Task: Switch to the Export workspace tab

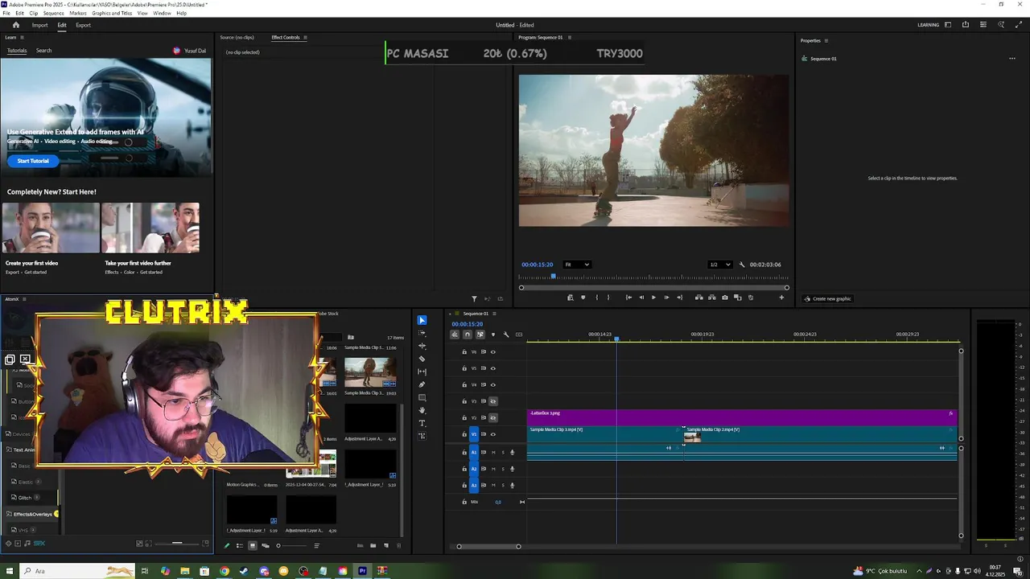Action: 83,25
